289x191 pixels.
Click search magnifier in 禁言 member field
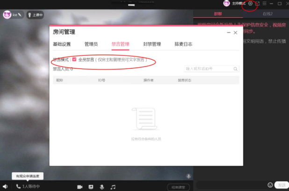[x=236, y=69]
